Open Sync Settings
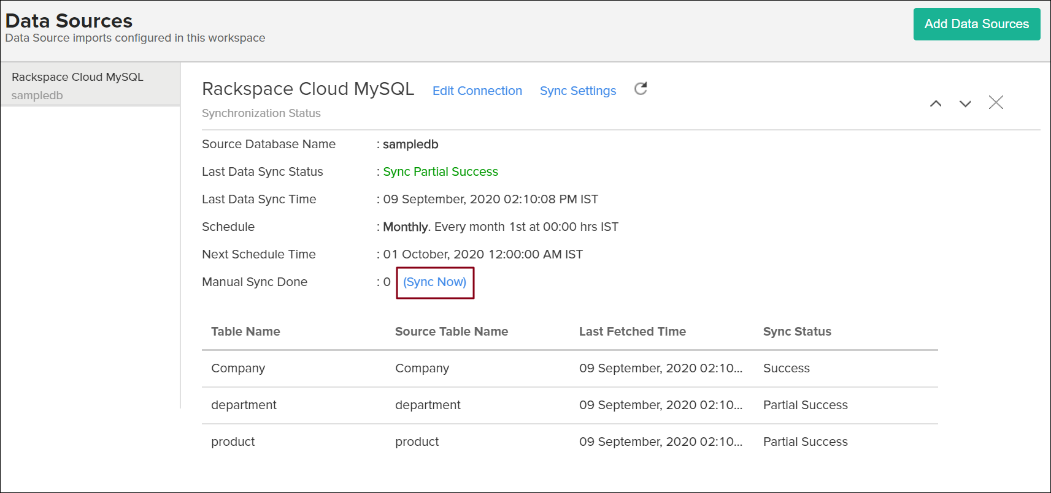Image resolution: width=1051 pixels, height=493 pixels. [577, 91]
